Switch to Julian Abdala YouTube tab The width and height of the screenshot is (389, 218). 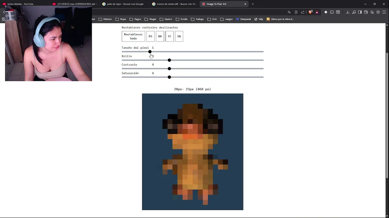pos(24,4)
